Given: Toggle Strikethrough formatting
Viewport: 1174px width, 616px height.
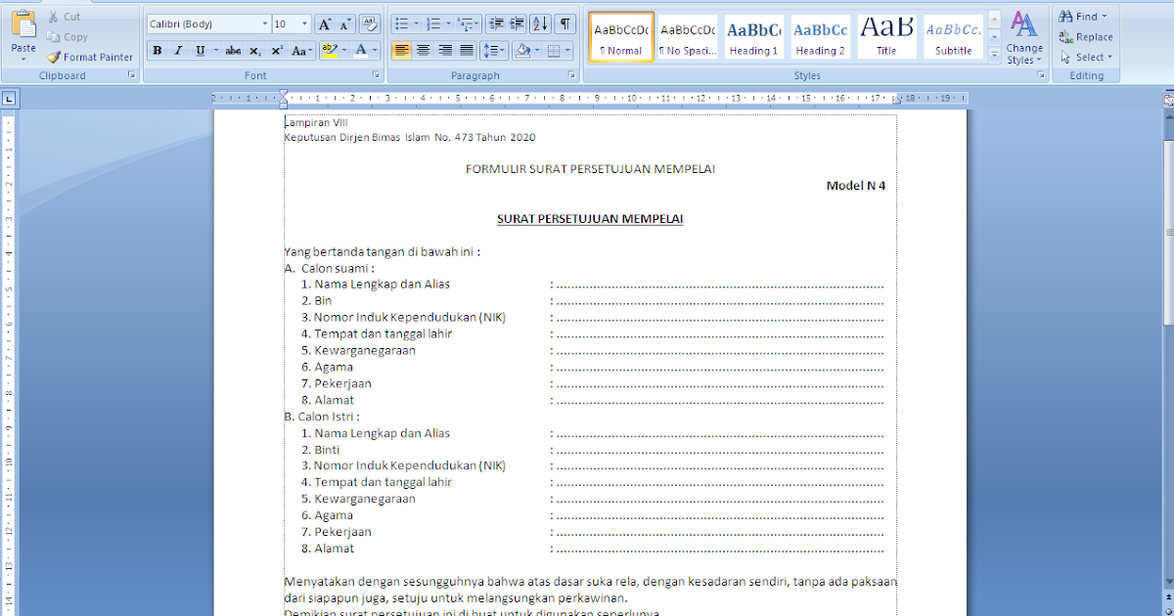Looking at the screenshot, I should coord(233,50).
